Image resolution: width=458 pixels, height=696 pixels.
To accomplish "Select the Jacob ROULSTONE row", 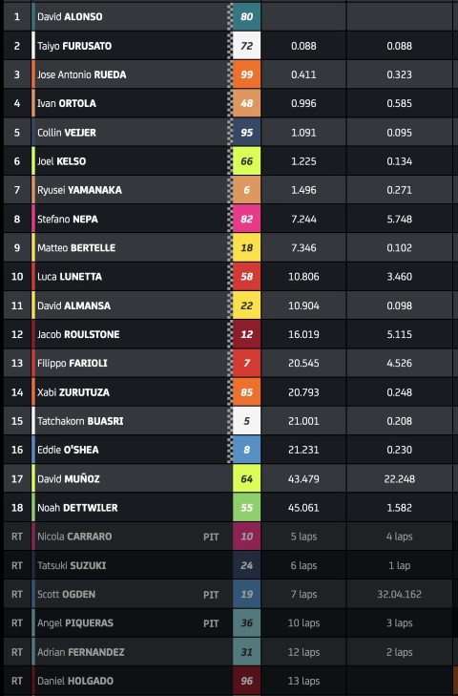I will click(231, 334).
